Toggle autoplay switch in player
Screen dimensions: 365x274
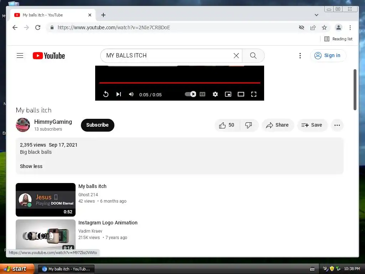point(190,94)
